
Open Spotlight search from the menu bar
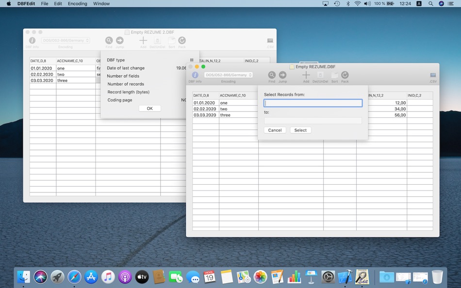(430, 3)
